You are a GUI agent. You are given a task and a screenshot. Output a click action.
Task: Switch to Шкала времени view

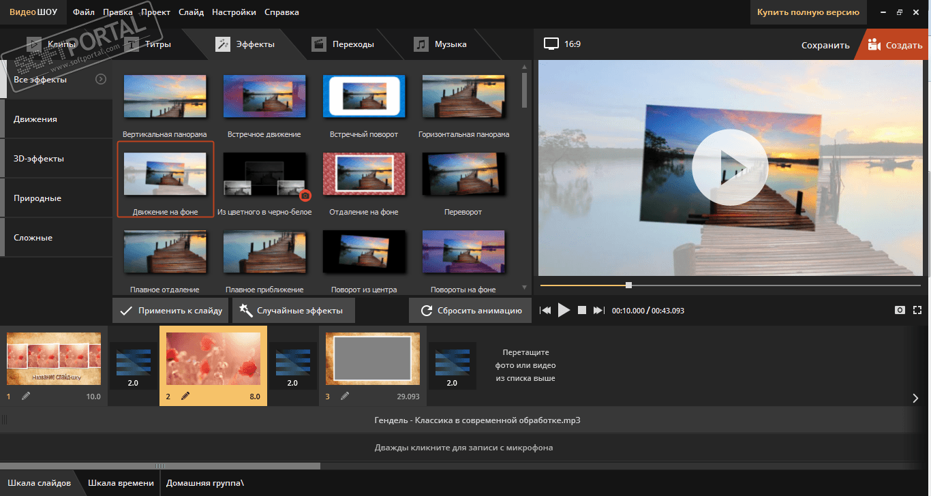(x=121, y=483)
